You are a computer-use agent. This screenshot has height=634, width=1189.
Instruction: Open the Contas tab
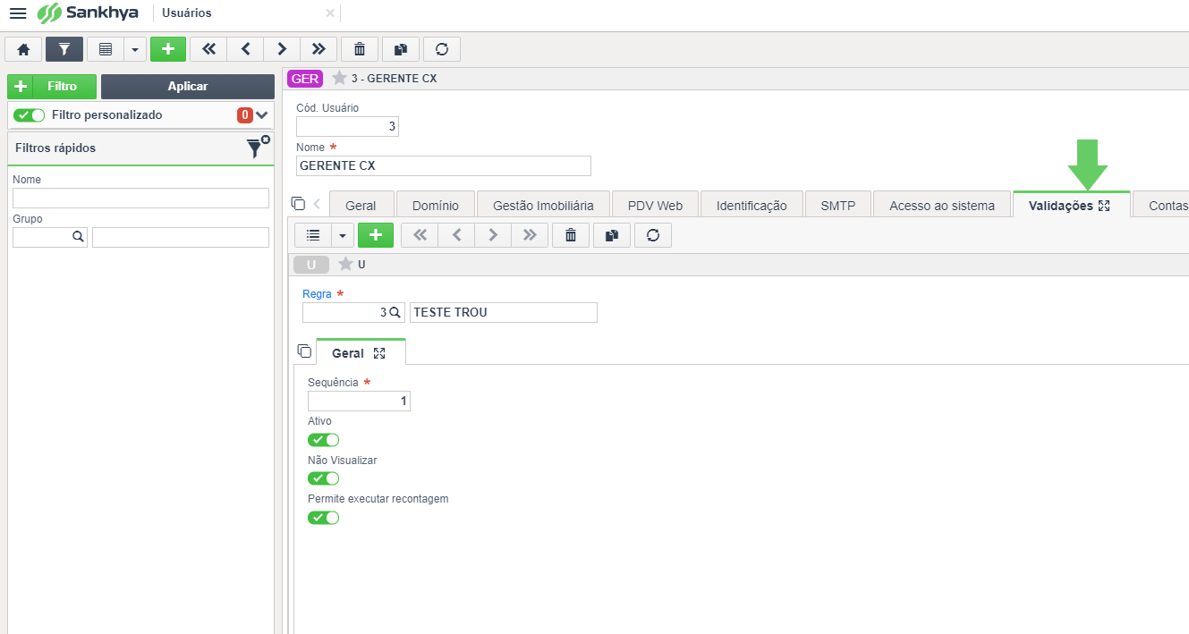point(1161,205)
